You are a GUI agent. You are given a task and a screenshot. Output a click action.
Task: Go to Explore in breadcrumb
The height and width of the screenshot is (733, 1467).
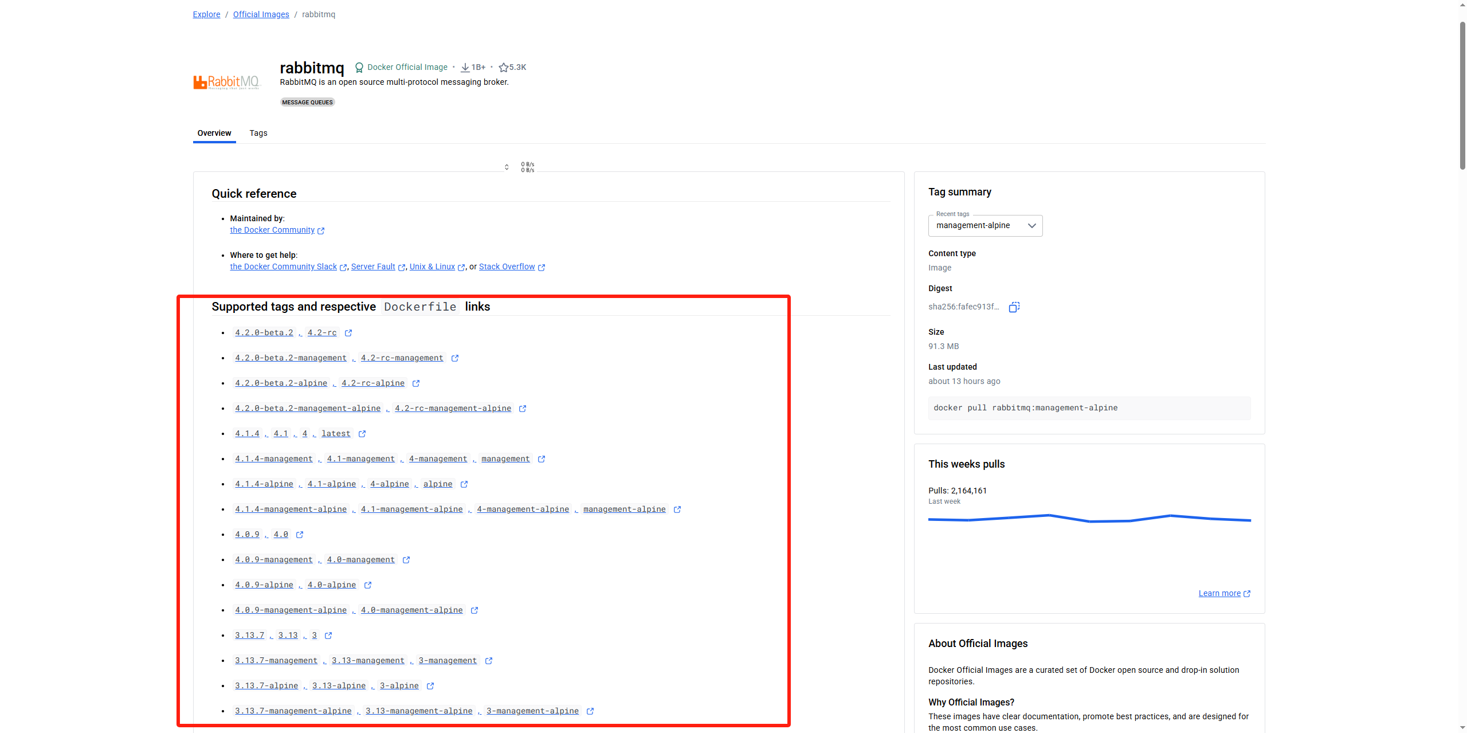[206, 14]
